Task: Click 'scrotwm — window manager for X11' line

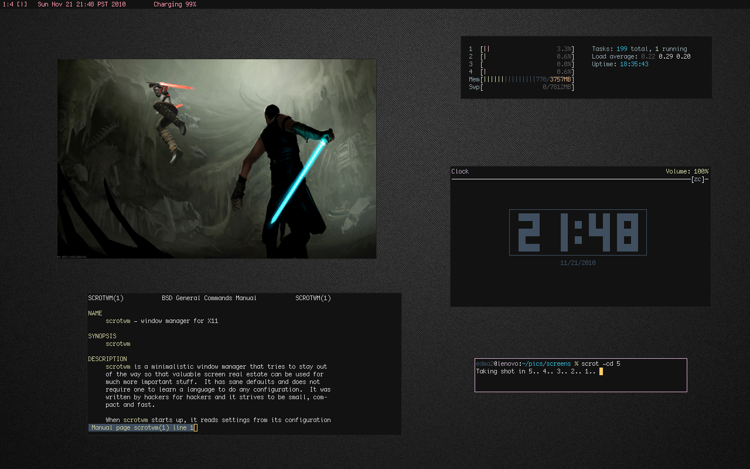Action: pyautogui.click(x=162, y=321)
